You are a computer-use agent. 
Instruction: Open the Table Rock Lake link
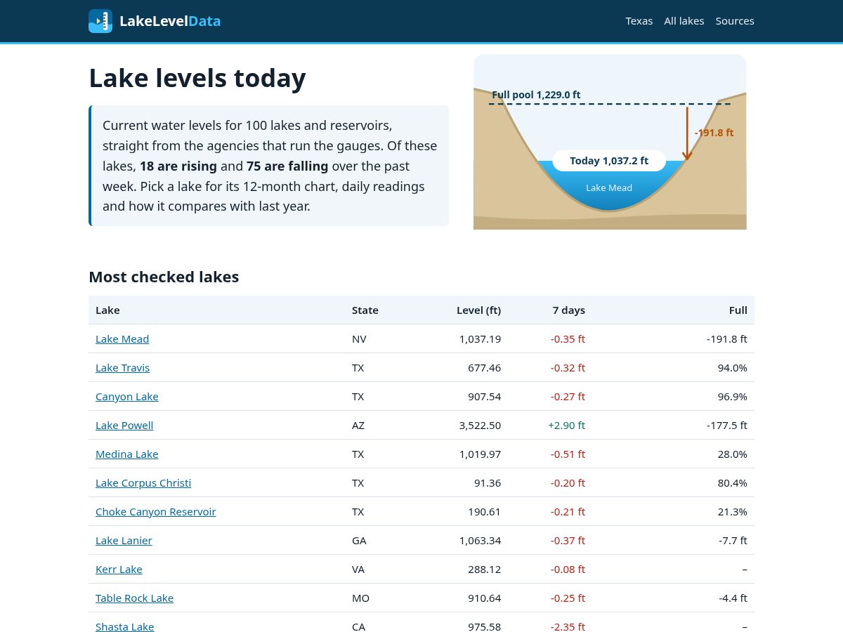click(134, 598)
